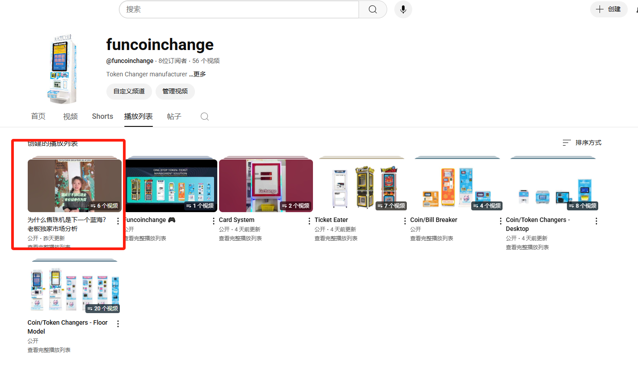Click the funcoinchange channel name heading

pyautogui.click(x=160, y=45)
